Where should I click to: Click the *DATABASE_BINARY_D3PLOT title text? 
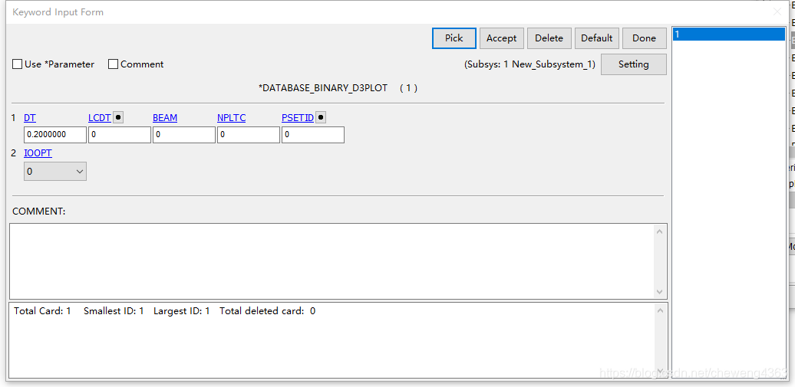(x=323, y=88)
